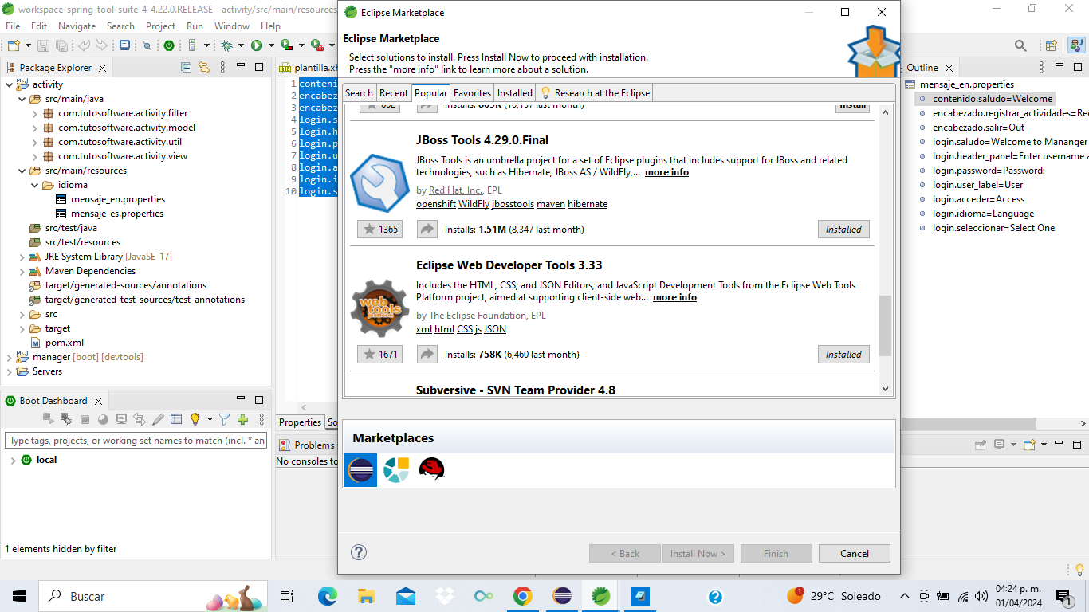This screenshot has height=612, width=1089.
Task: Open The Eclipse Foundation provider link
Action: tap(478, 316)
